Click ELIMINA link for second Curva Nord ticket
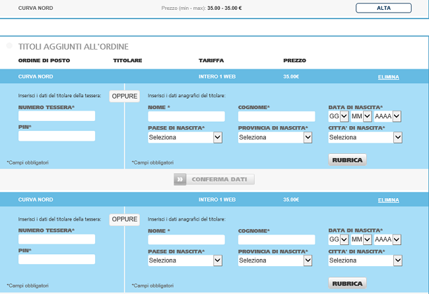This screenshot has width=429, height=294. (x=389, y=200)
